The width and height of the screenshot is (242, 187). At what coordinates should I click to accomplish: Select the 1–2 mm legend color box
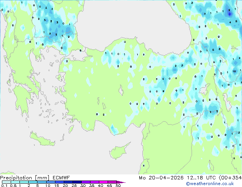click(x=24, y=182)
